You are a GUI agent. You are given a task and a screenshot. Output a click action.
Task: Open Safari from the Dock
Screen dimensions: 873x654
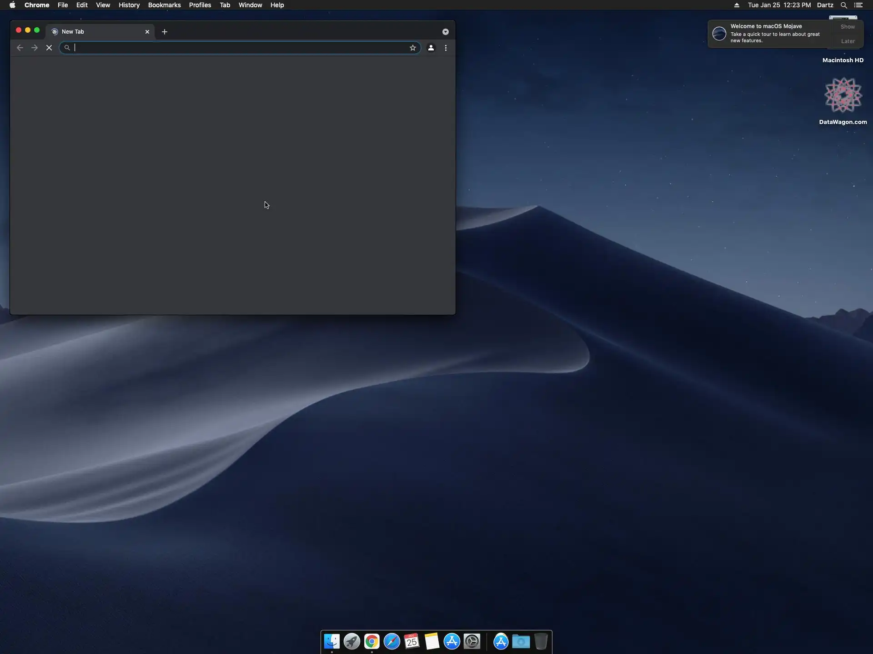point(391,641)
